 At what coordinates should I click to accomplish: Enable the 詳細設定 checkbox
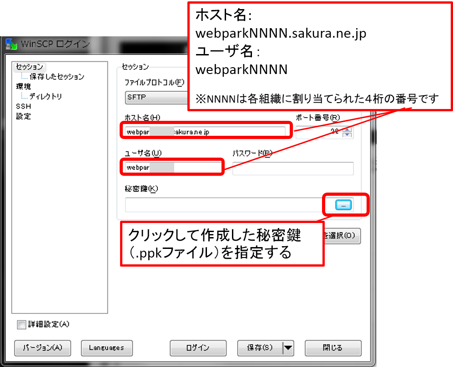click(21, 325)
